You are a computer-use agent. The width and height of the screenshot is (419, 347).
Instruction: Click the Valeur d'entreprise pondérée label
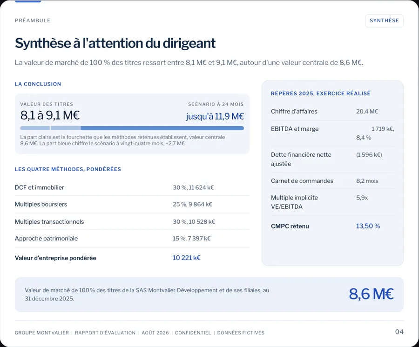55,258
